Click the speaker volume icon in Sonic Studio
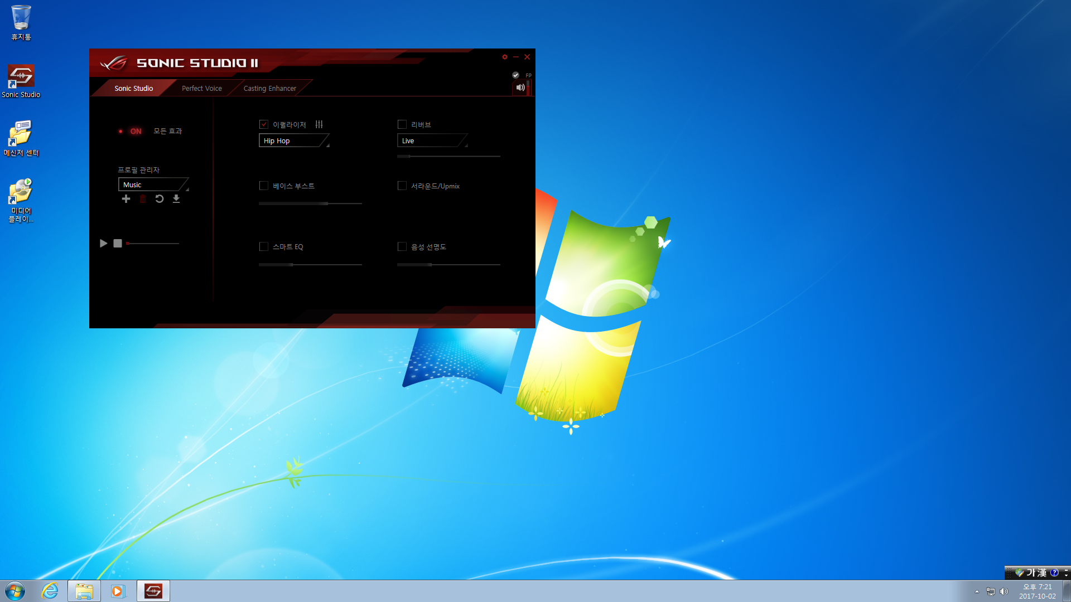 (520, 88)
